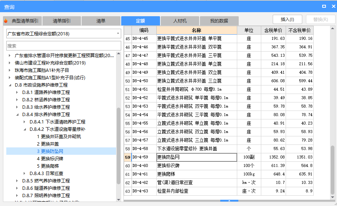The height and width of the screenshot is (206, 337).
Task: Click the 编码 column header
Action: 144,30
